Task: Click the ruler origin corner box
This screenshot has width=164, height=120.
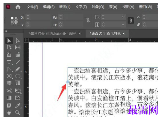Action: [27, 40]
